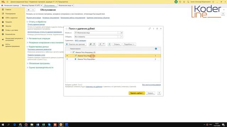The width and height of the screenshot is (227, 127).
Task: Click the Подробнее button
Action: 129,44
